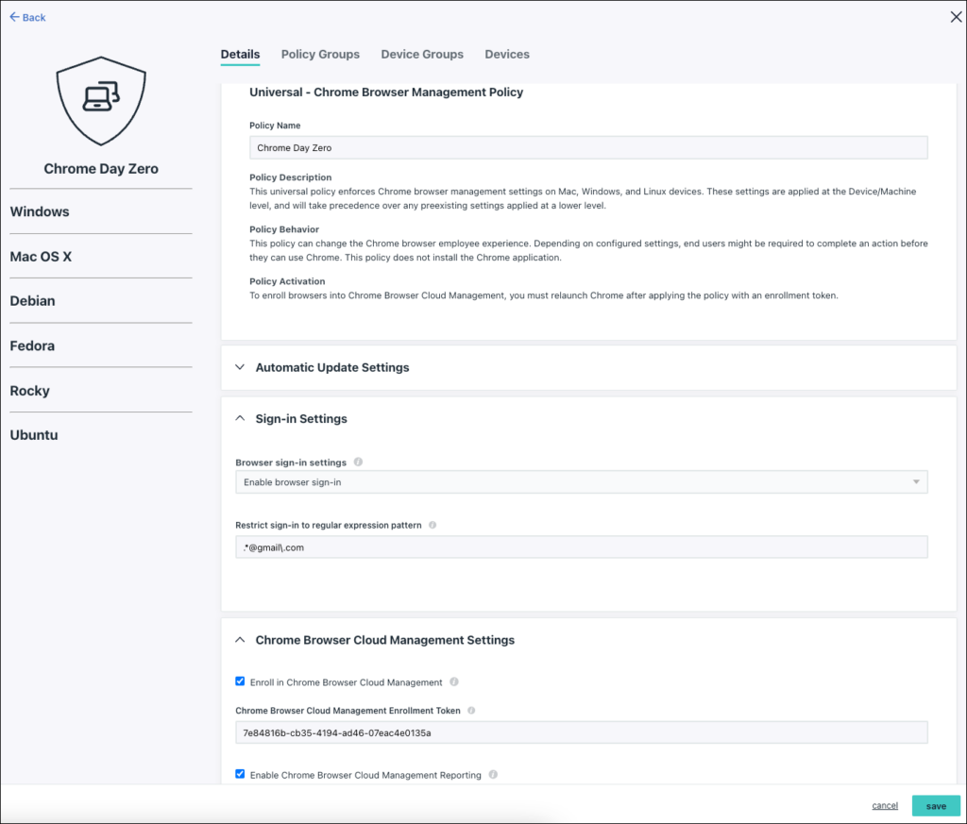967x824 pixels.
Task: Click info icon beside Enroll in Chrome Browser Cloud Management
Action: 457,681
